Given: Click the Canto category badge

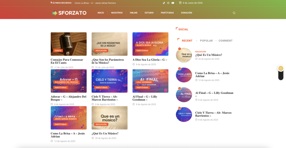Looking at the screenshot, I should point(58,51).
